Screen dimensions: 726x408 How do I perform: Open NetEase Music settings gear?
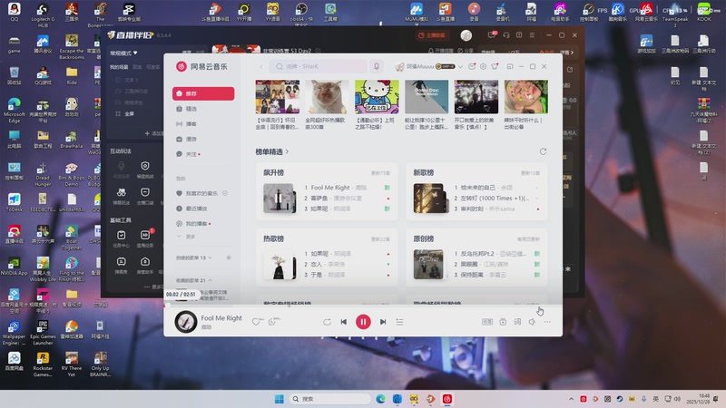tap(483, 66)
